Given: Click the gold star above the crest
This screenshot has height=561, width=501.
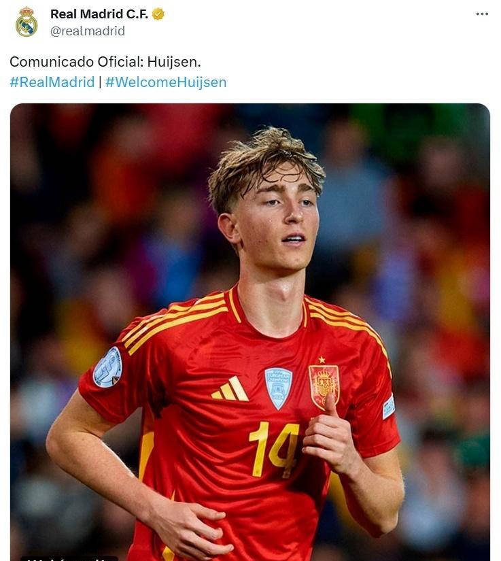Looking at the screenshot, I should coord(322,360).
